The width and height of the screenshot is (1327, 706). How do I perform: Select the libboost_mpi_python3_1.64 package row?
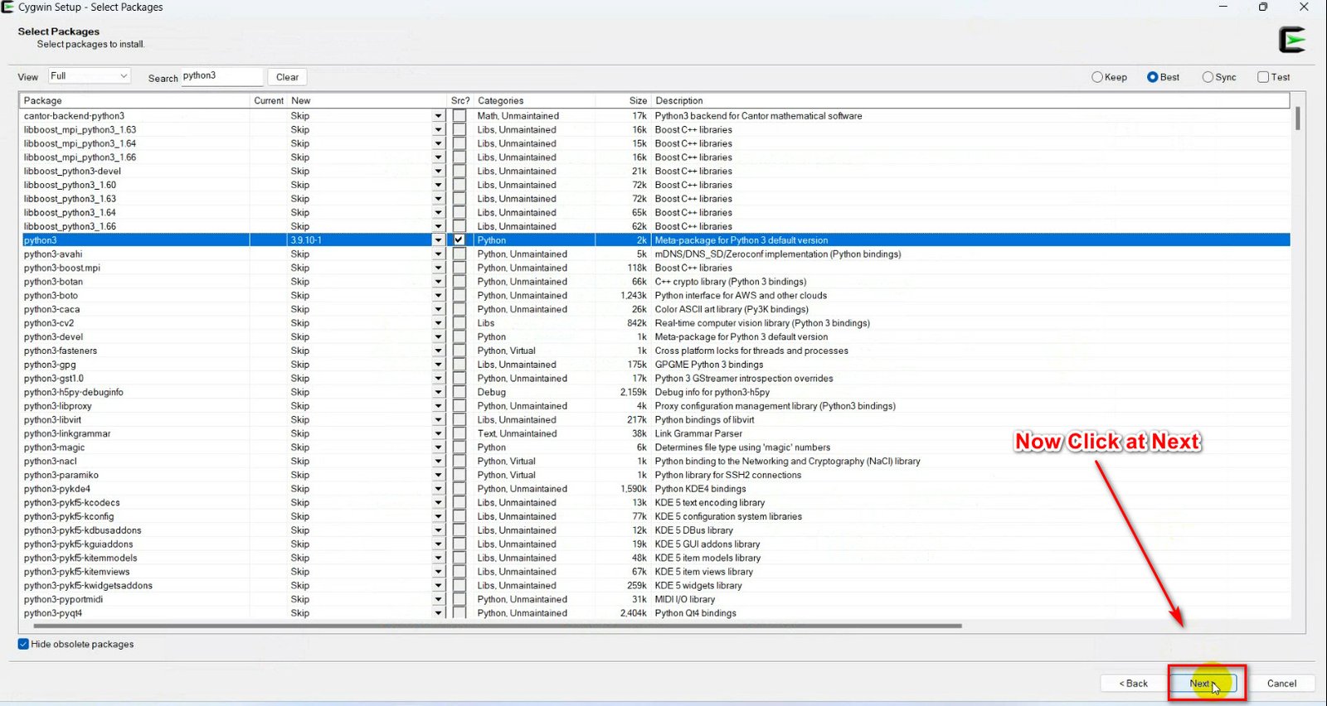click(654, 144)
